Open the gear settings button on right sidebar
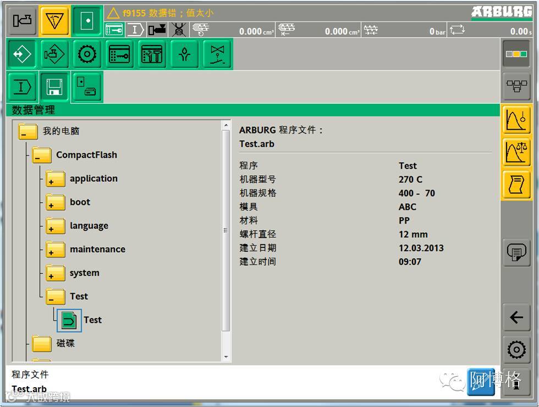The image size is (539, 407). tap(516, 350)
